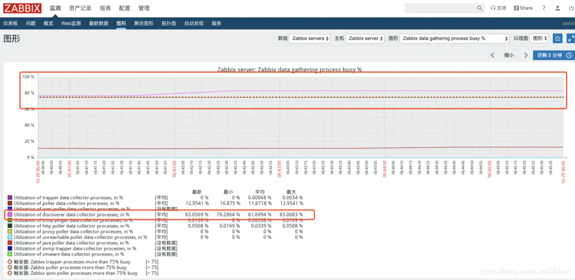Click the poller trigger circle marker
The width and height of the screenshot is (575, 280).
(x=10, y=268)
